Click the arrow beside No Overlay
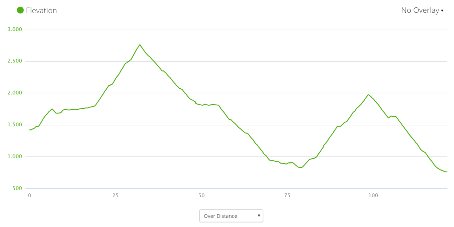Screen dimensions: 454x227 click(x=442, y=11)
